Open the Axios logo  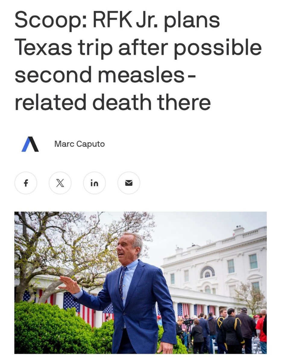tap(30, 144)
